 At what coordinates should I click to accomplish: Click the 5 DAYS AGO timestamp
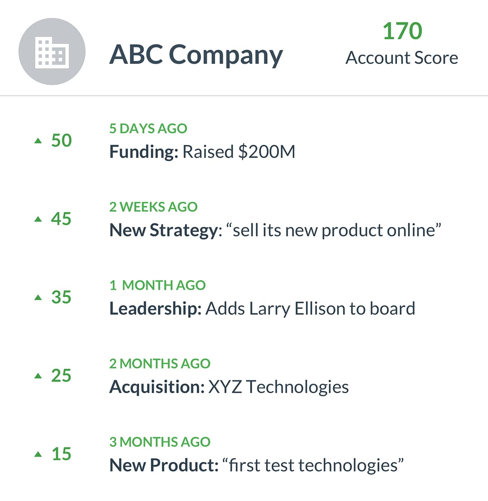(x=148, y=129)
